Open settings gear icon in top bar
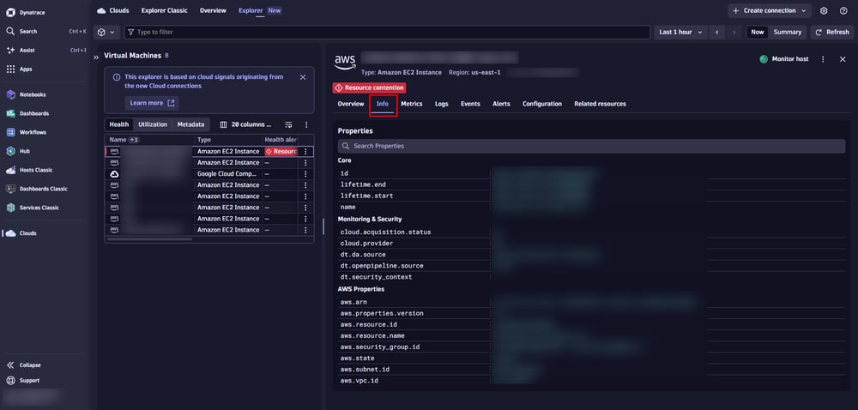Screen dimensions: 858x410 (x=824, y=10)
